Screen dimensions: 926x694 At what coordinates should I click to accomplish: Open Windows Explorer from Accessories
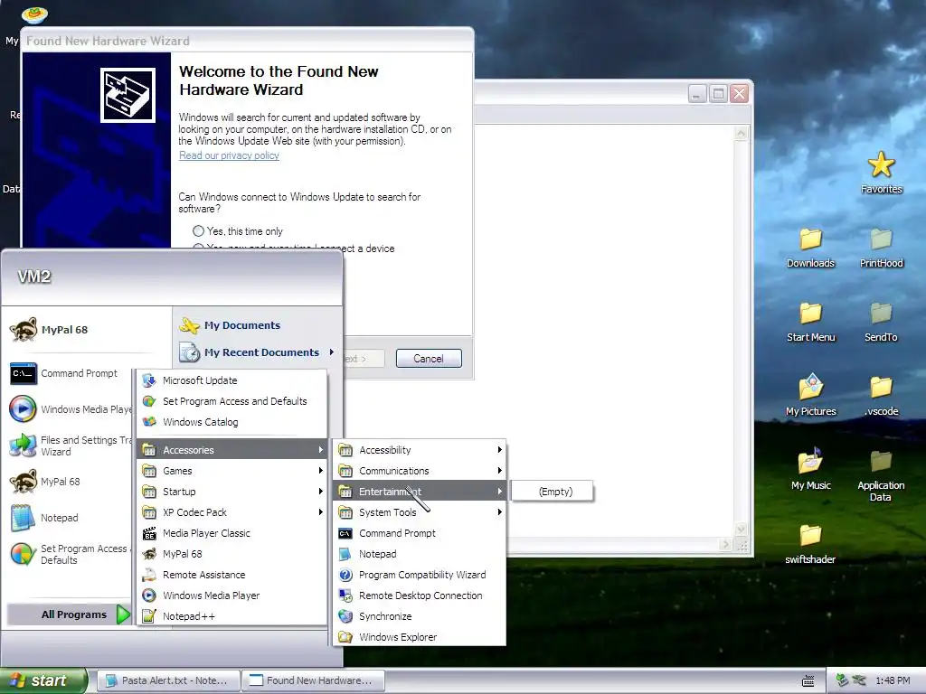pos(420,637)
